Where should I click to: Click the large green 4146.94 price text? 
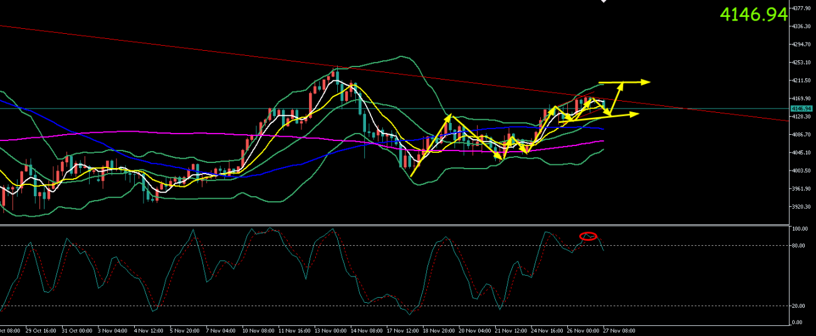753,14
